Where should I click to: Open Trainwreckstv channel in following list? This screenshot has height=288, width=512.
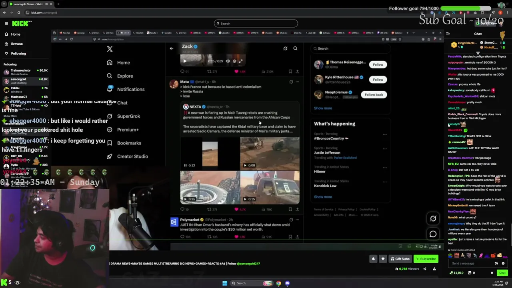click(25, 72)
